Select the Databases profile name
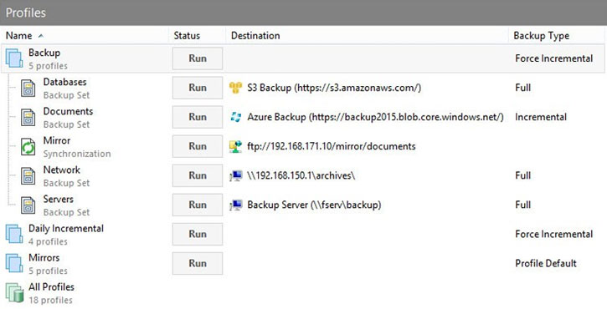 click(x=64, y=82)
